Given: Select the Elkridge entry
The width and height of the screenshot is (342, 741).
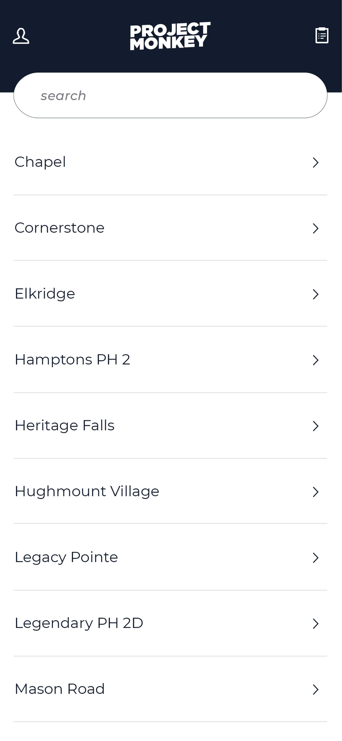Looking at the screenshot, I should click(170, 294).
